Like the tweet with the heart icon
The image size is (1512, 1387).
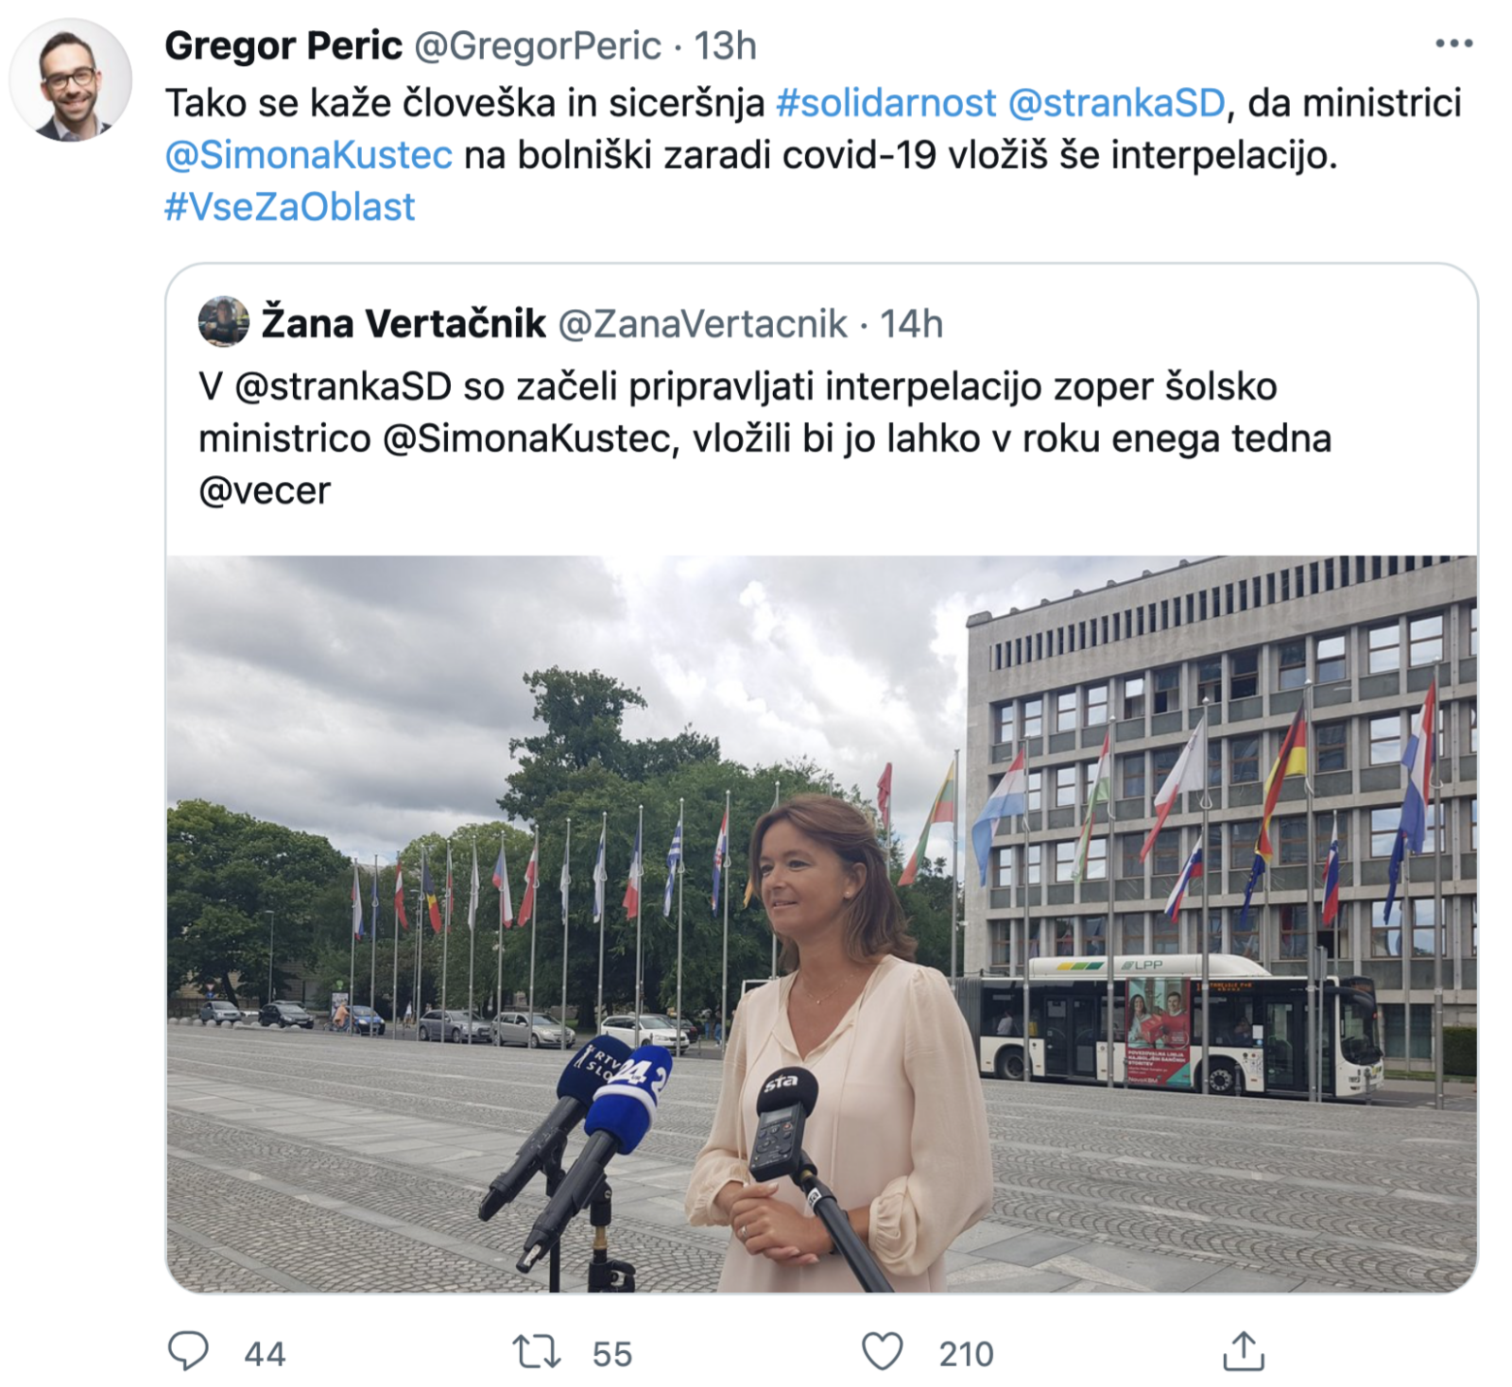[x=882, y=1352]
